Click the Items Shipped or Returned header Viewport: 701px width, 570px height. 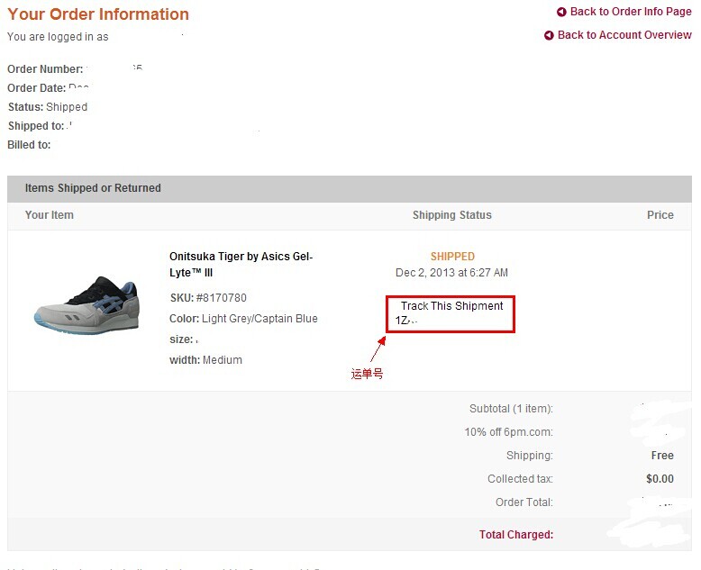point(93,188)
